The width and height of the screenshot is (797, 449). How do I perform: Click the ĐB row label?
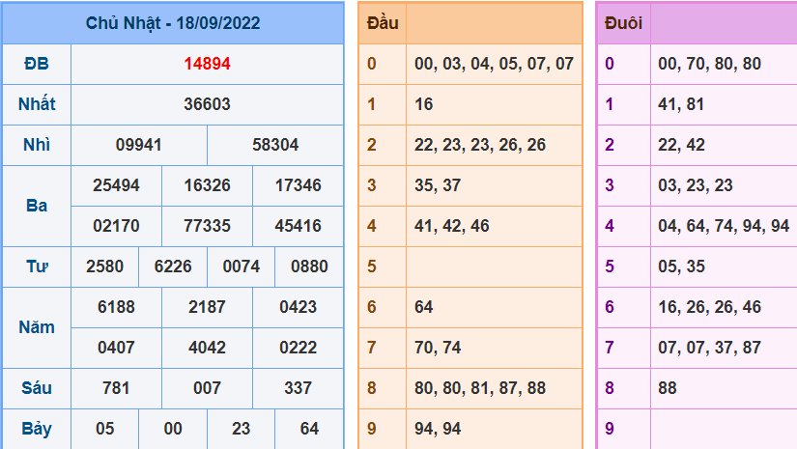click(x=37, y=64)
